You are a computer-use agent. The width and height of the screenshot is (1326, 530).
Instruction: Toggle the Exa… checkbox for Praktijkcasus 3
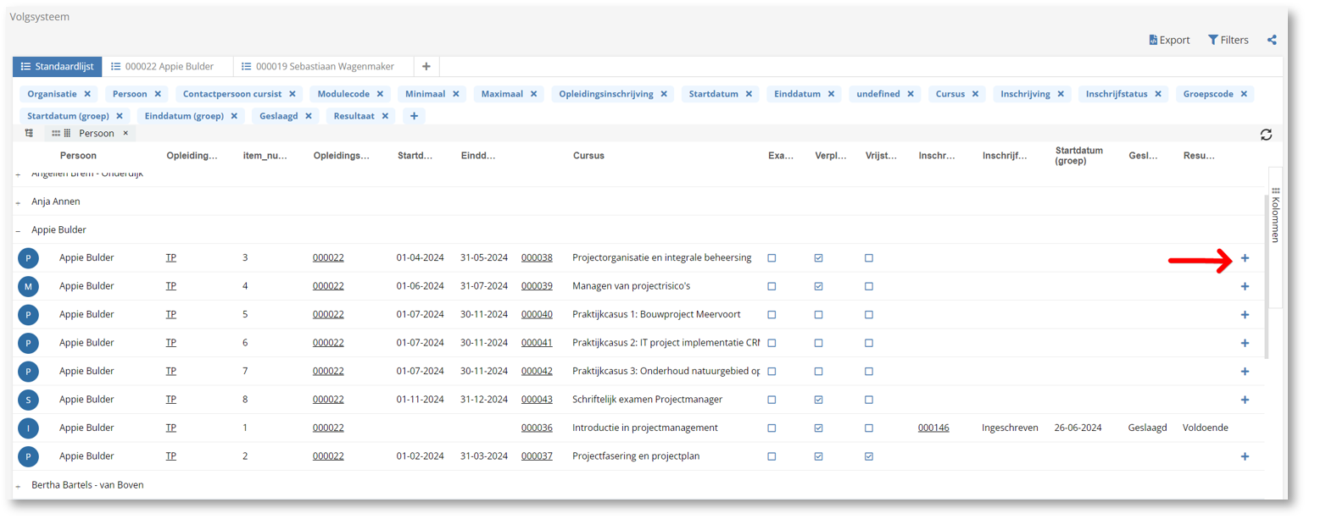772,371
